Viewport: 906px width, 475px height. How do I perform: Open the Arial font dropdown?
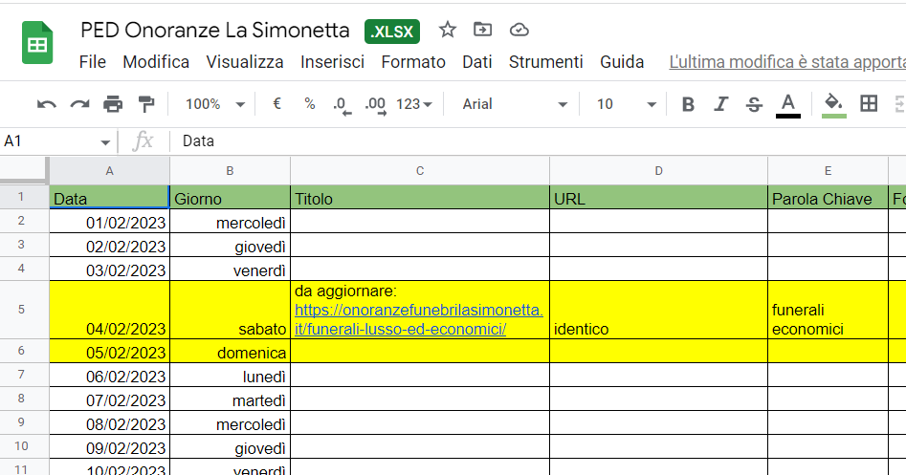[x=515, y=104]
